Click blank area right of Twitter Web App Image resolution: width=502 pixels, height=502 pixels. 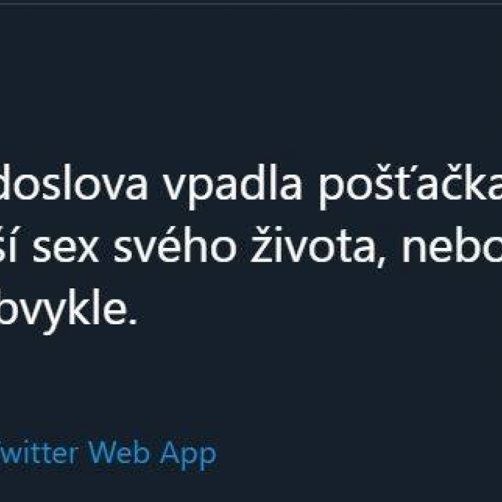[x=358, y=455]
